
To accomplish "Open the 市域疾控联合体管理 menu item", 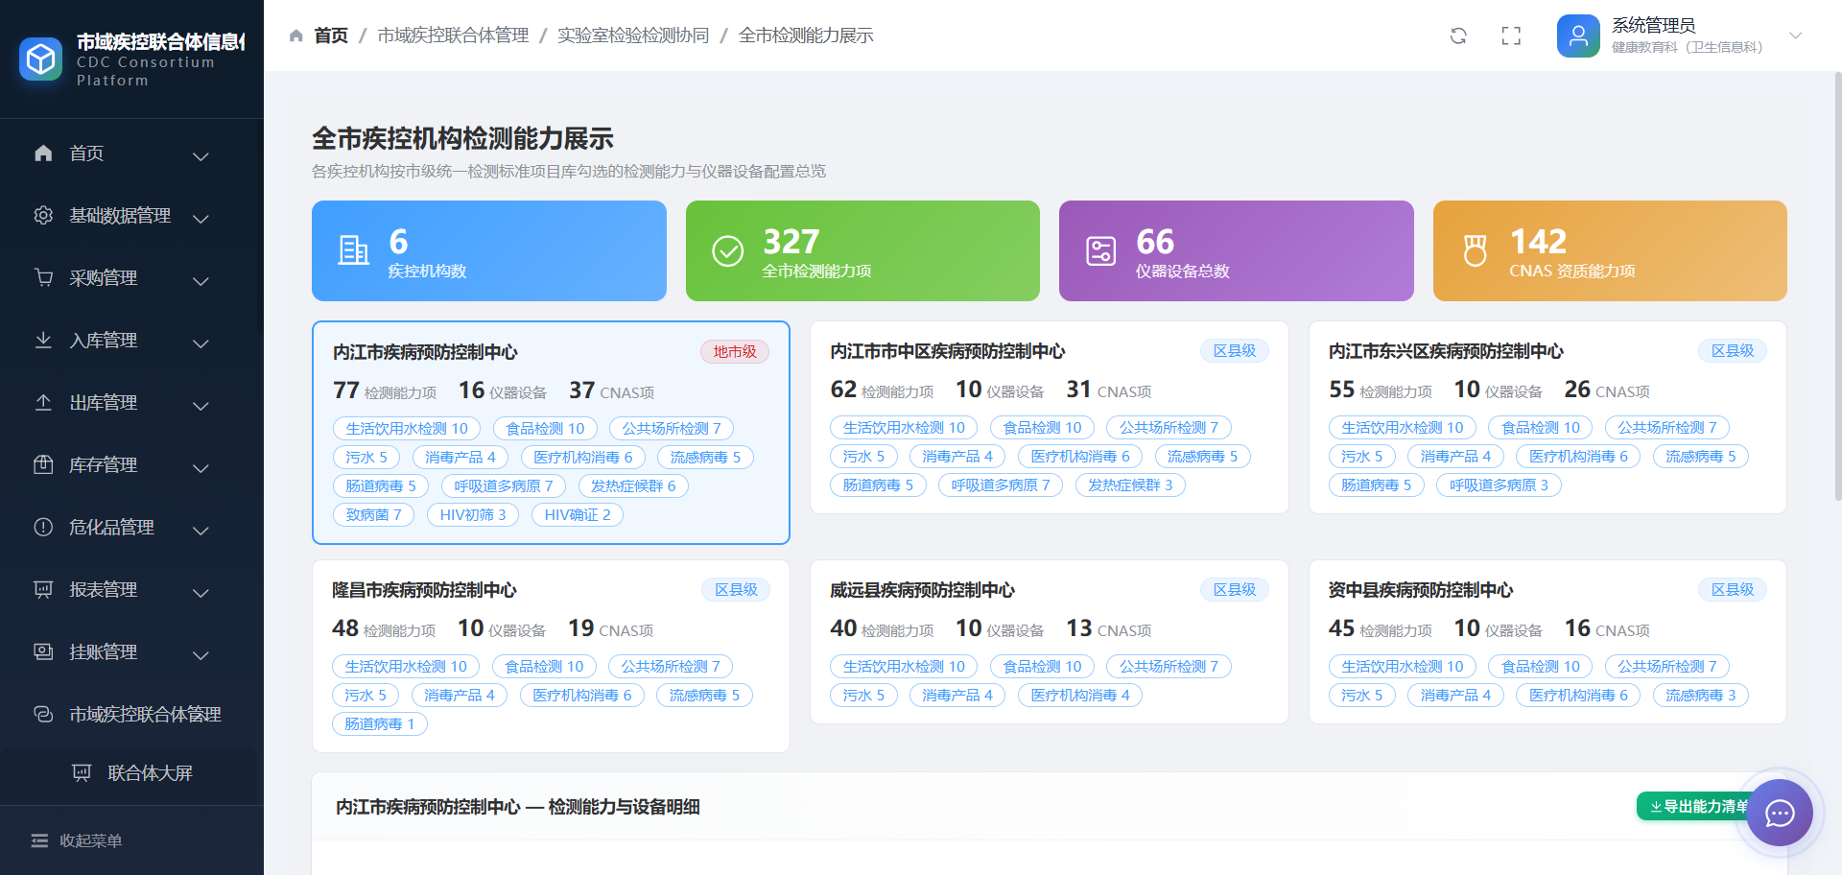I will click(131, 714).
